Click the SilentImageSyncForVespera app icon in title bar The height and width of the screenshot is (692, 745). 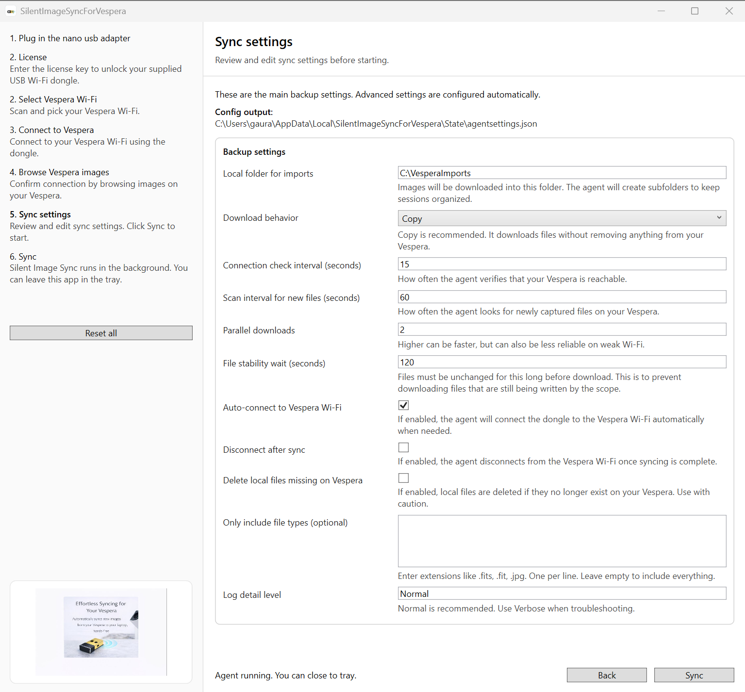point(11,11)
